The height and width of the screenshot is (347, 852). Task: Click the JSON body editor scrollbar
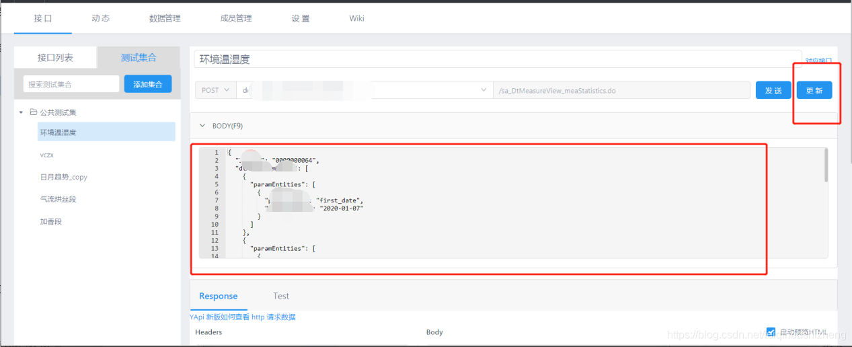(x=826, y=165)
